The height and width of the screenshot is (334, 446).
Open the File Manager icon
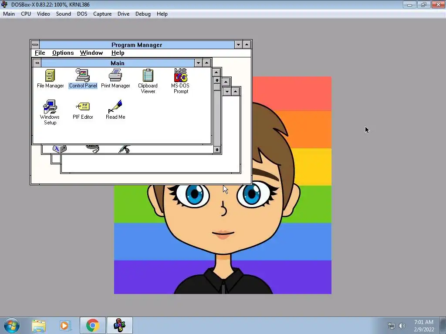(50, 79)
